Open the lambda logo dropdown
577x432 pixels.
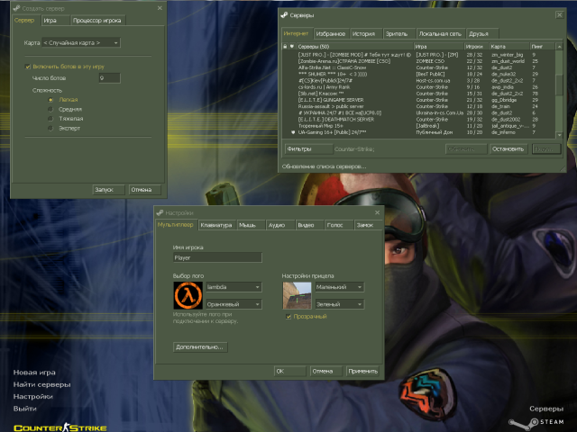coord(234,287)
